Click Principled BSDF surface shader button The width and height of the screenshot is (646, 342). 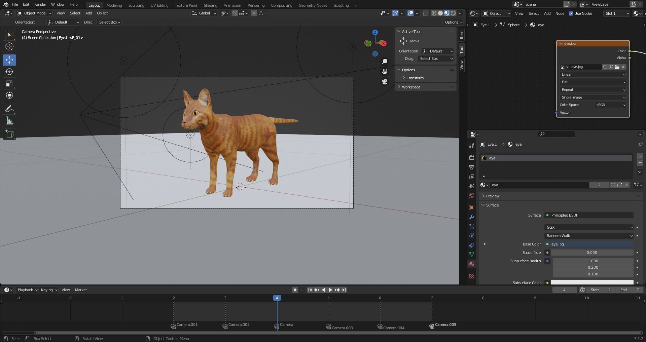pos(589,215)
